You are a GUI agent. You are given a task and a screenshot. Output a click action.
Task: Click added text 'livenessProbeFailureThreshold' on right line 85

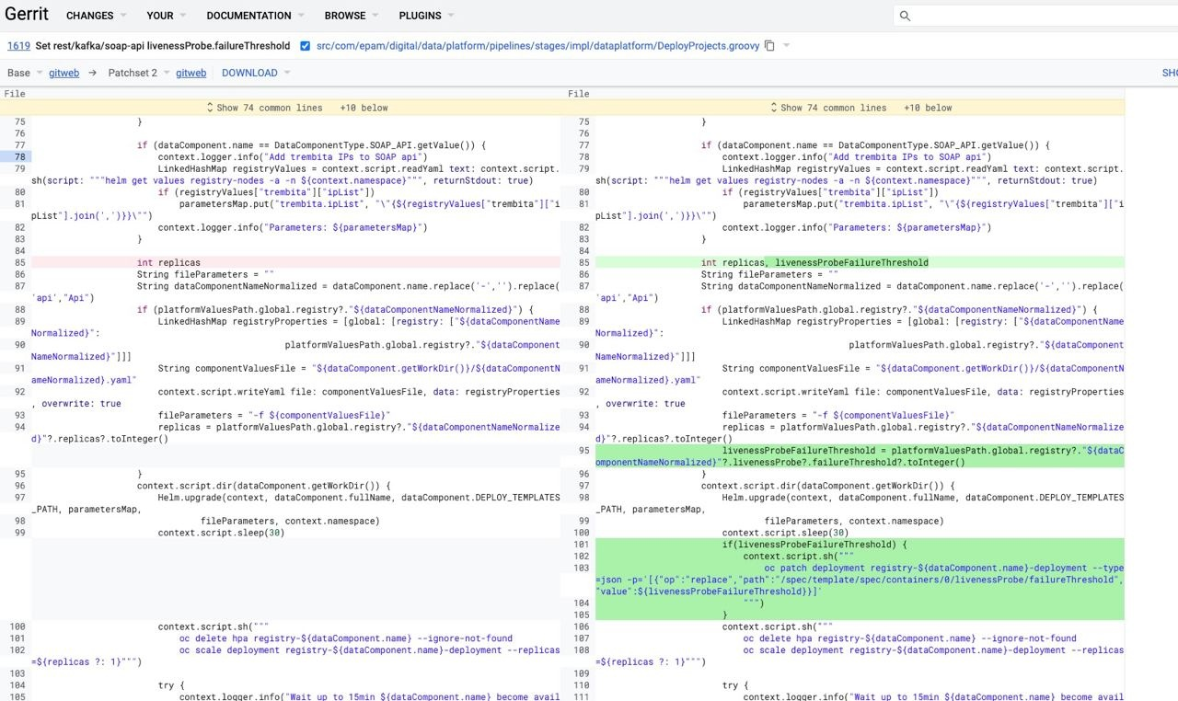coord(851,262)
